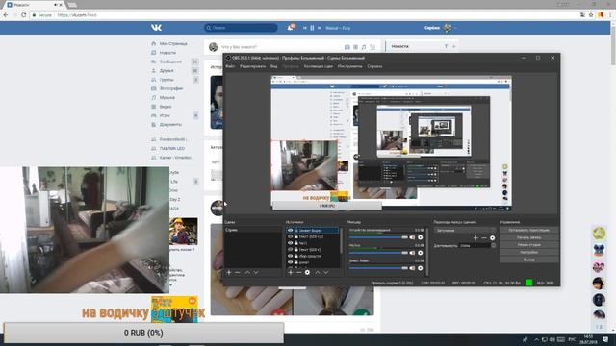The image size is (616, 346).
Task: Click the Фотографии camera icon in VK sidebar
Action: click(x=154, y=88)
